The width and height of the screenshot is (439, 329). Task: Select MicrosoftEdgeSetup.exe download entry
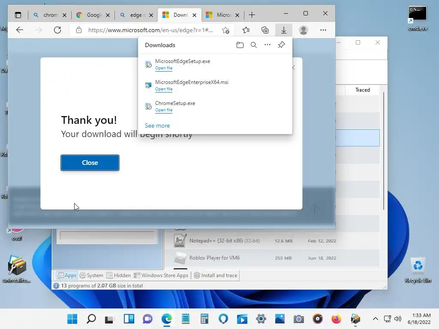(215, 64)
